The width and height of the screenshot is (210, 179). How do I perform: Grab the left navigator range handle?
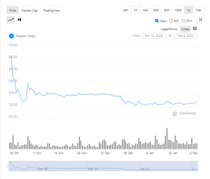coord(9,166)
